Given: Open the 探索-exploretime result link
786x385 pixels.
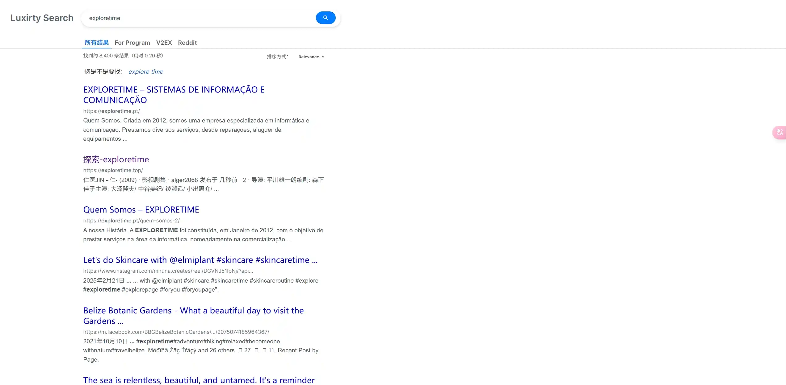Looking at the screenshot, I should 116,159.
